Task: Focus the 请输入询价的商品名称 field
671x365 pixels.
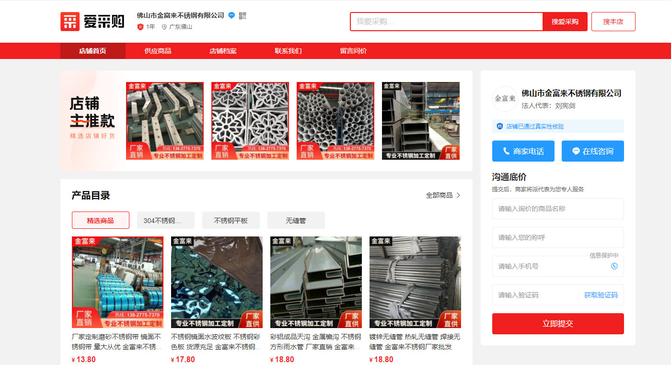Action: (x=558, y=209)
